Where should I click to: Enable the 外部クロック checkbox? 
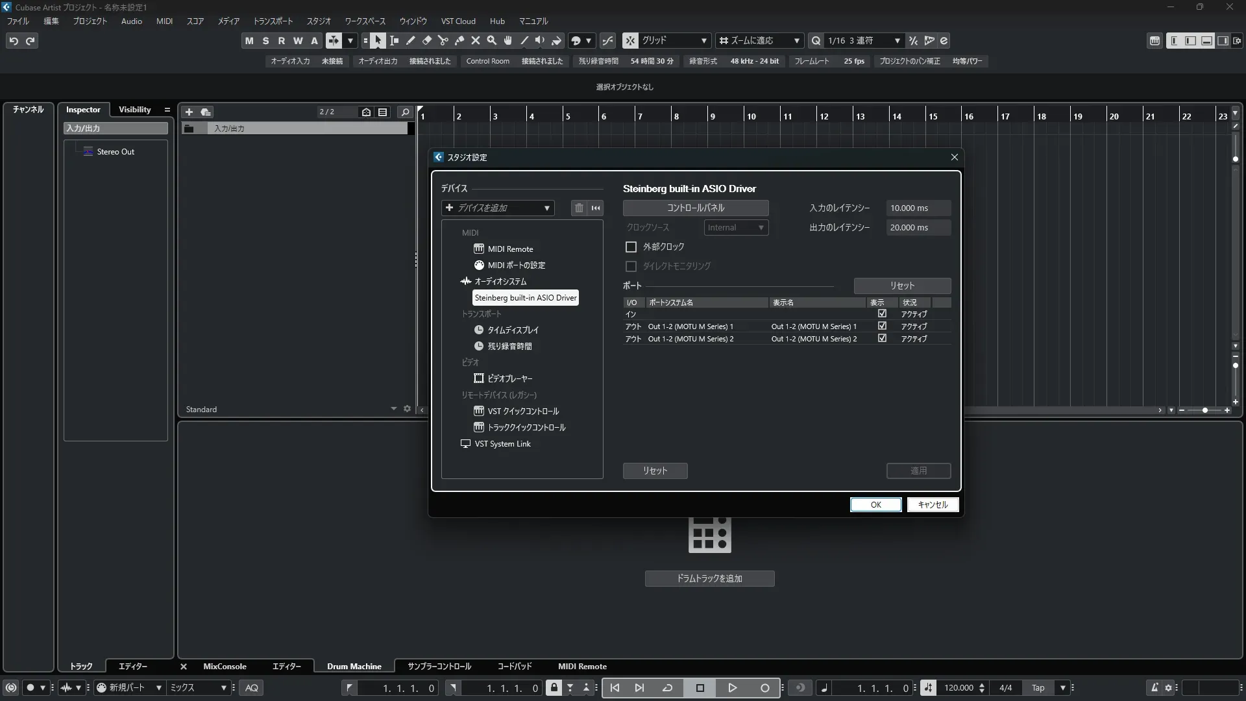coord(631,247)
